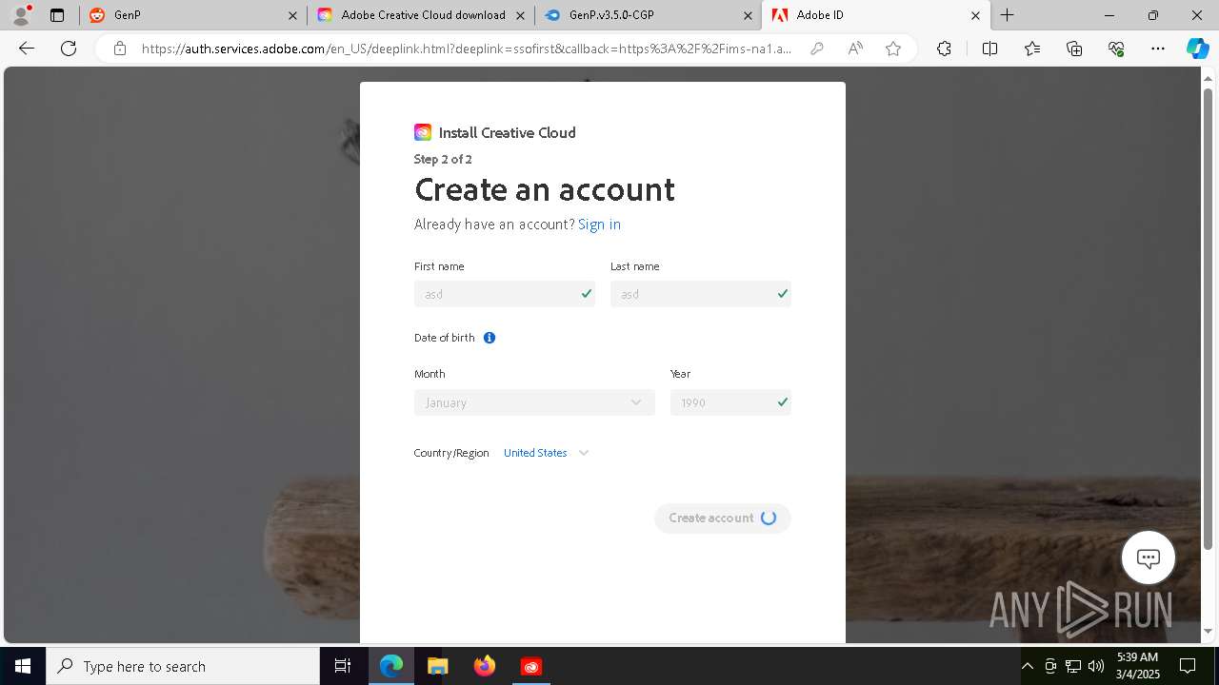The height and width of the screenshot is (685, 1219).
Task: Open Browser essentials icon
Action: (x=1116, y=49)
